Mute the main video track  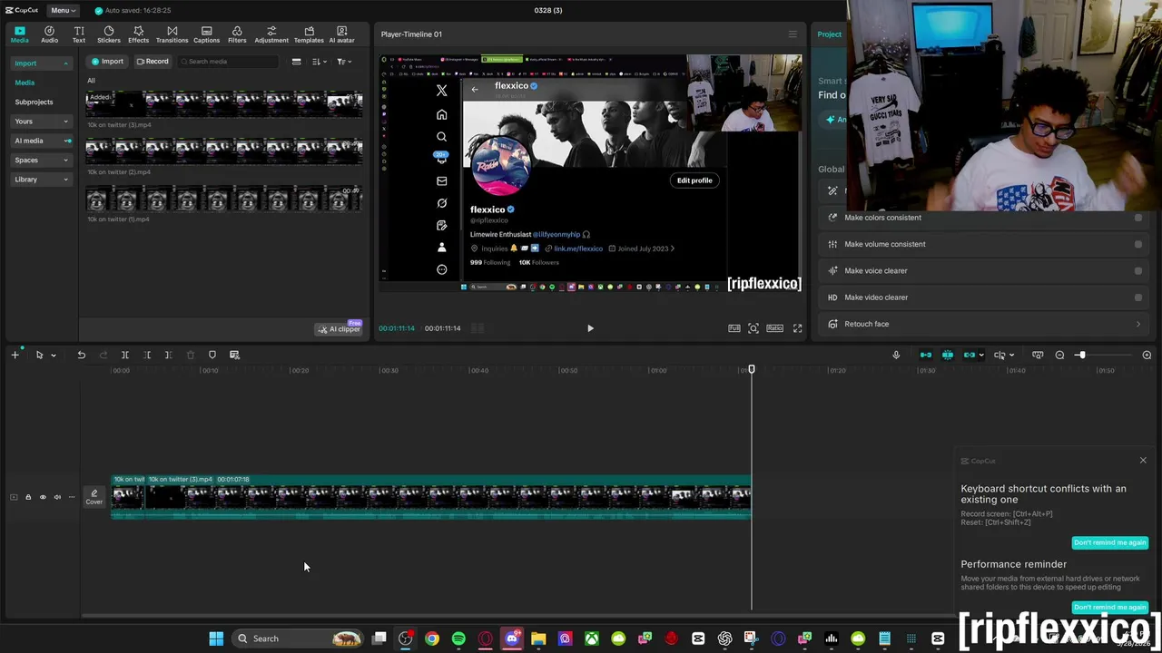(57, 497)
